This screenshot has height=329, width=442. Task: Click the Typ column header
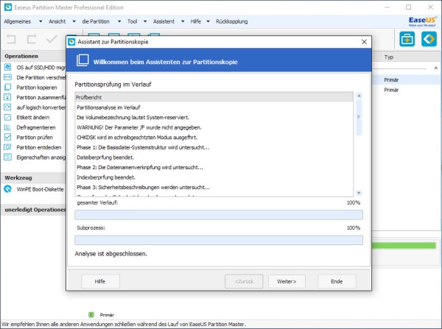click(389, 57)
